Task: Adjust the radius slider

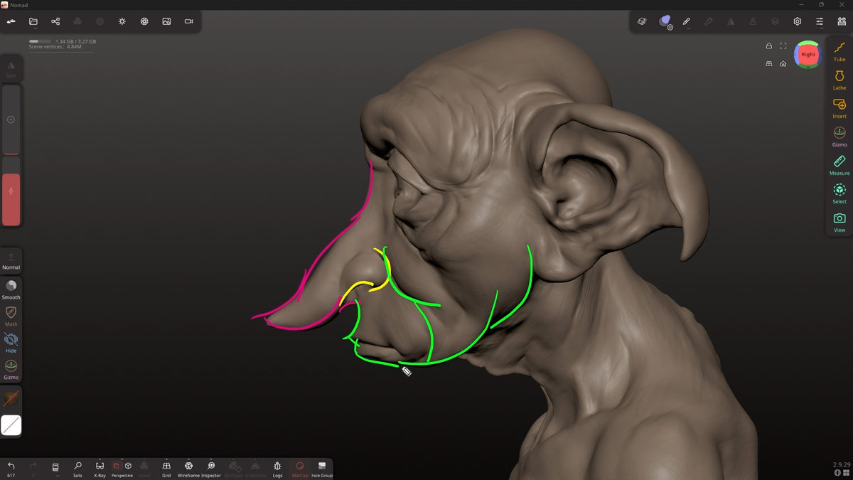Action: pos(11,119)
